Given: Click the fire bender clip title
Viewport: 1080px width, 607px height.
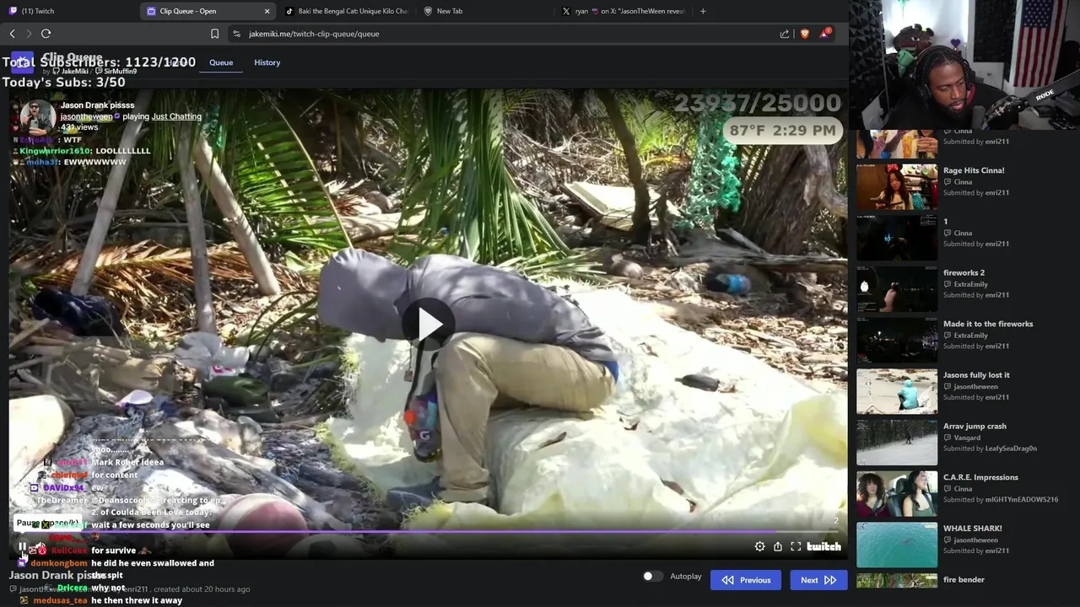Looking at the screenshot, I should 964,579.
